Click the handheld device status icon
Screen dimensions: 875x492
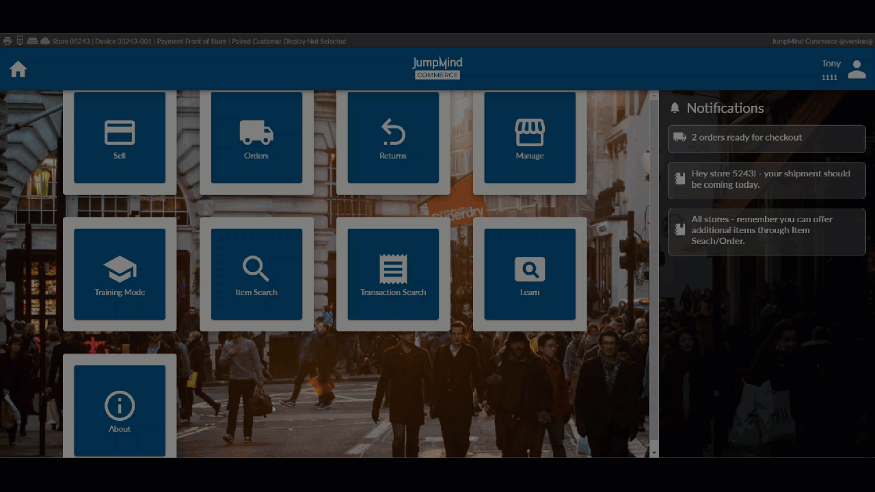(x=20, y=41)
